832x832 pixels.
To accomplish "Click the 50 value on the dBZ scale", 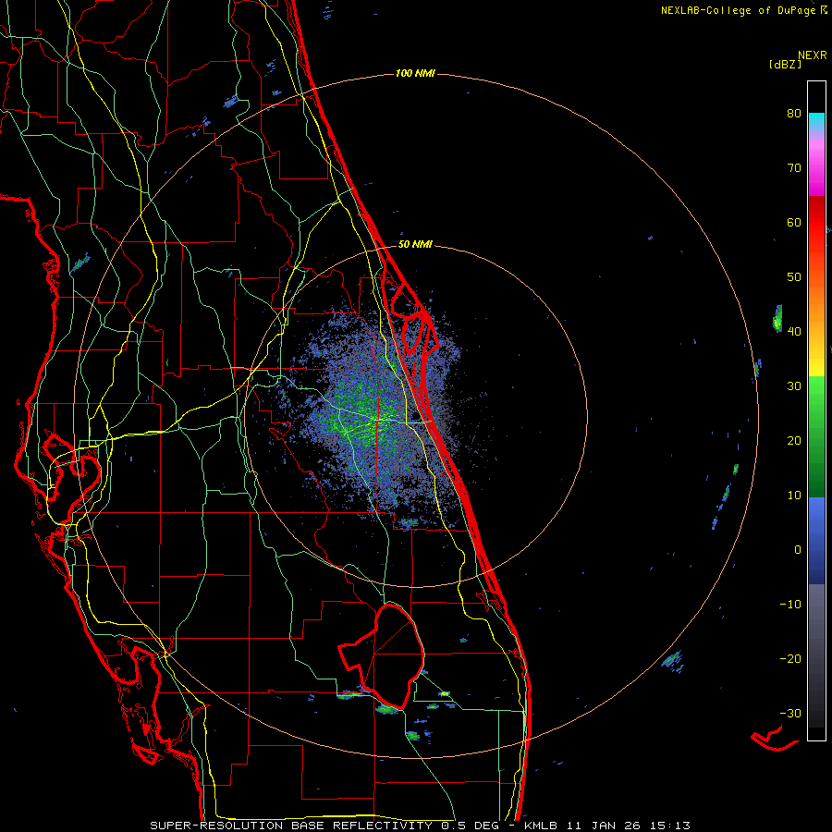I will pyautogui.click(x=794, y=277).
